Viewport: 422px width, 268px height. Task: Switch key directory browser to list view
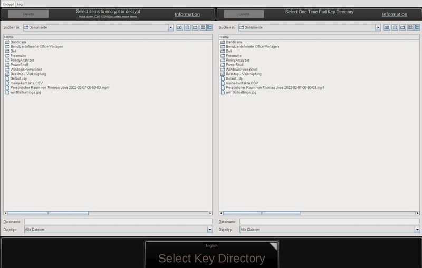point(410,27)
